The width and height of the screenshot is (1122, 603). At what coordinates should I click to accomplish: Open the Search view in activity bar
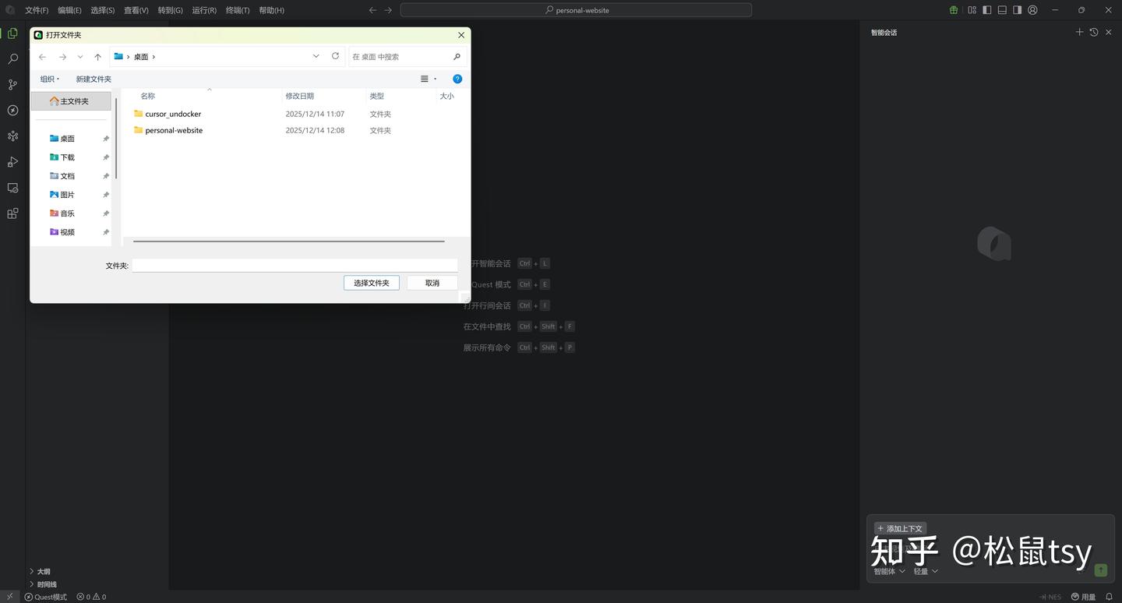pos(12,58)
